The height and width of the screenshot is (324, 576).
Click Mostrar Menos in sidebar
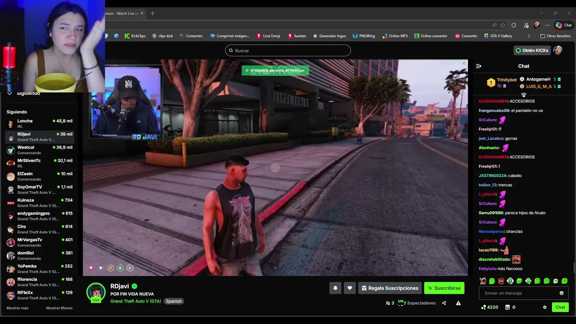[59, 308]
